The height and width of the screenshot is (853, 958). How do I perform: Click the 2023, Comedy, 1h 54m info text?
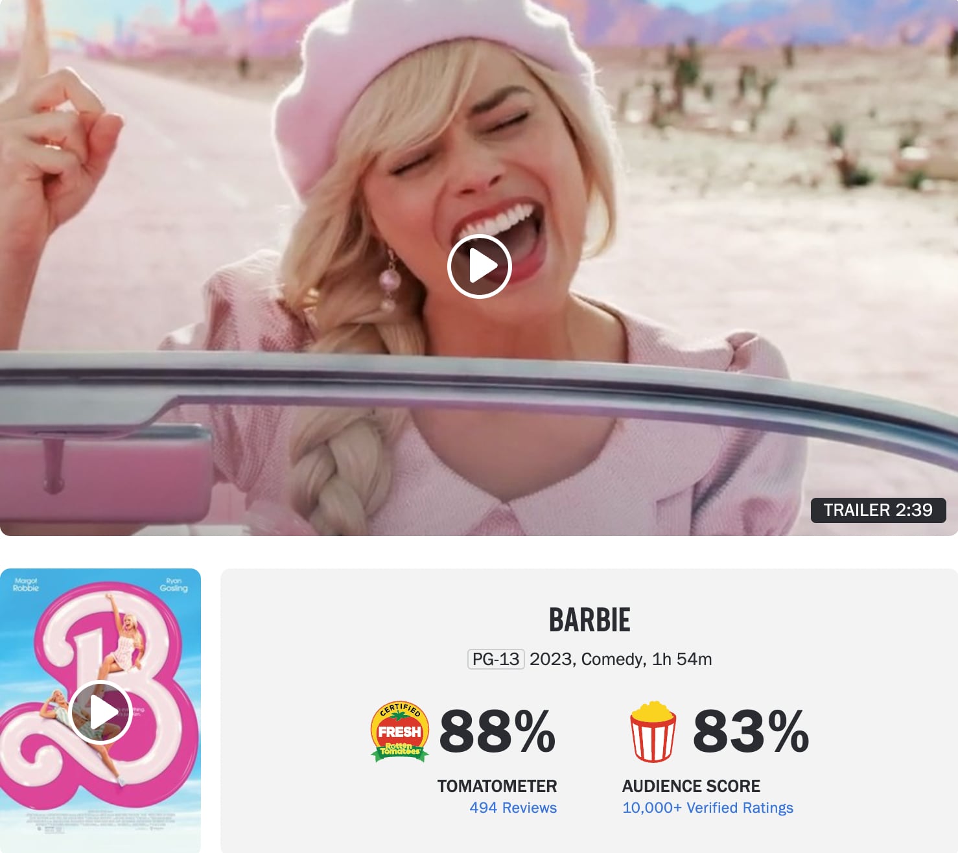tap(620, 659)
